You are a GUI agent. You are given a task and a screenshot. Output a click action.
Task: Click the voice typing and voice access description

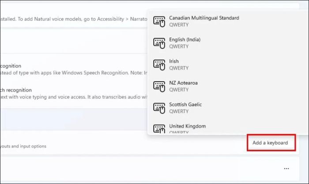[x=74, y=97]
